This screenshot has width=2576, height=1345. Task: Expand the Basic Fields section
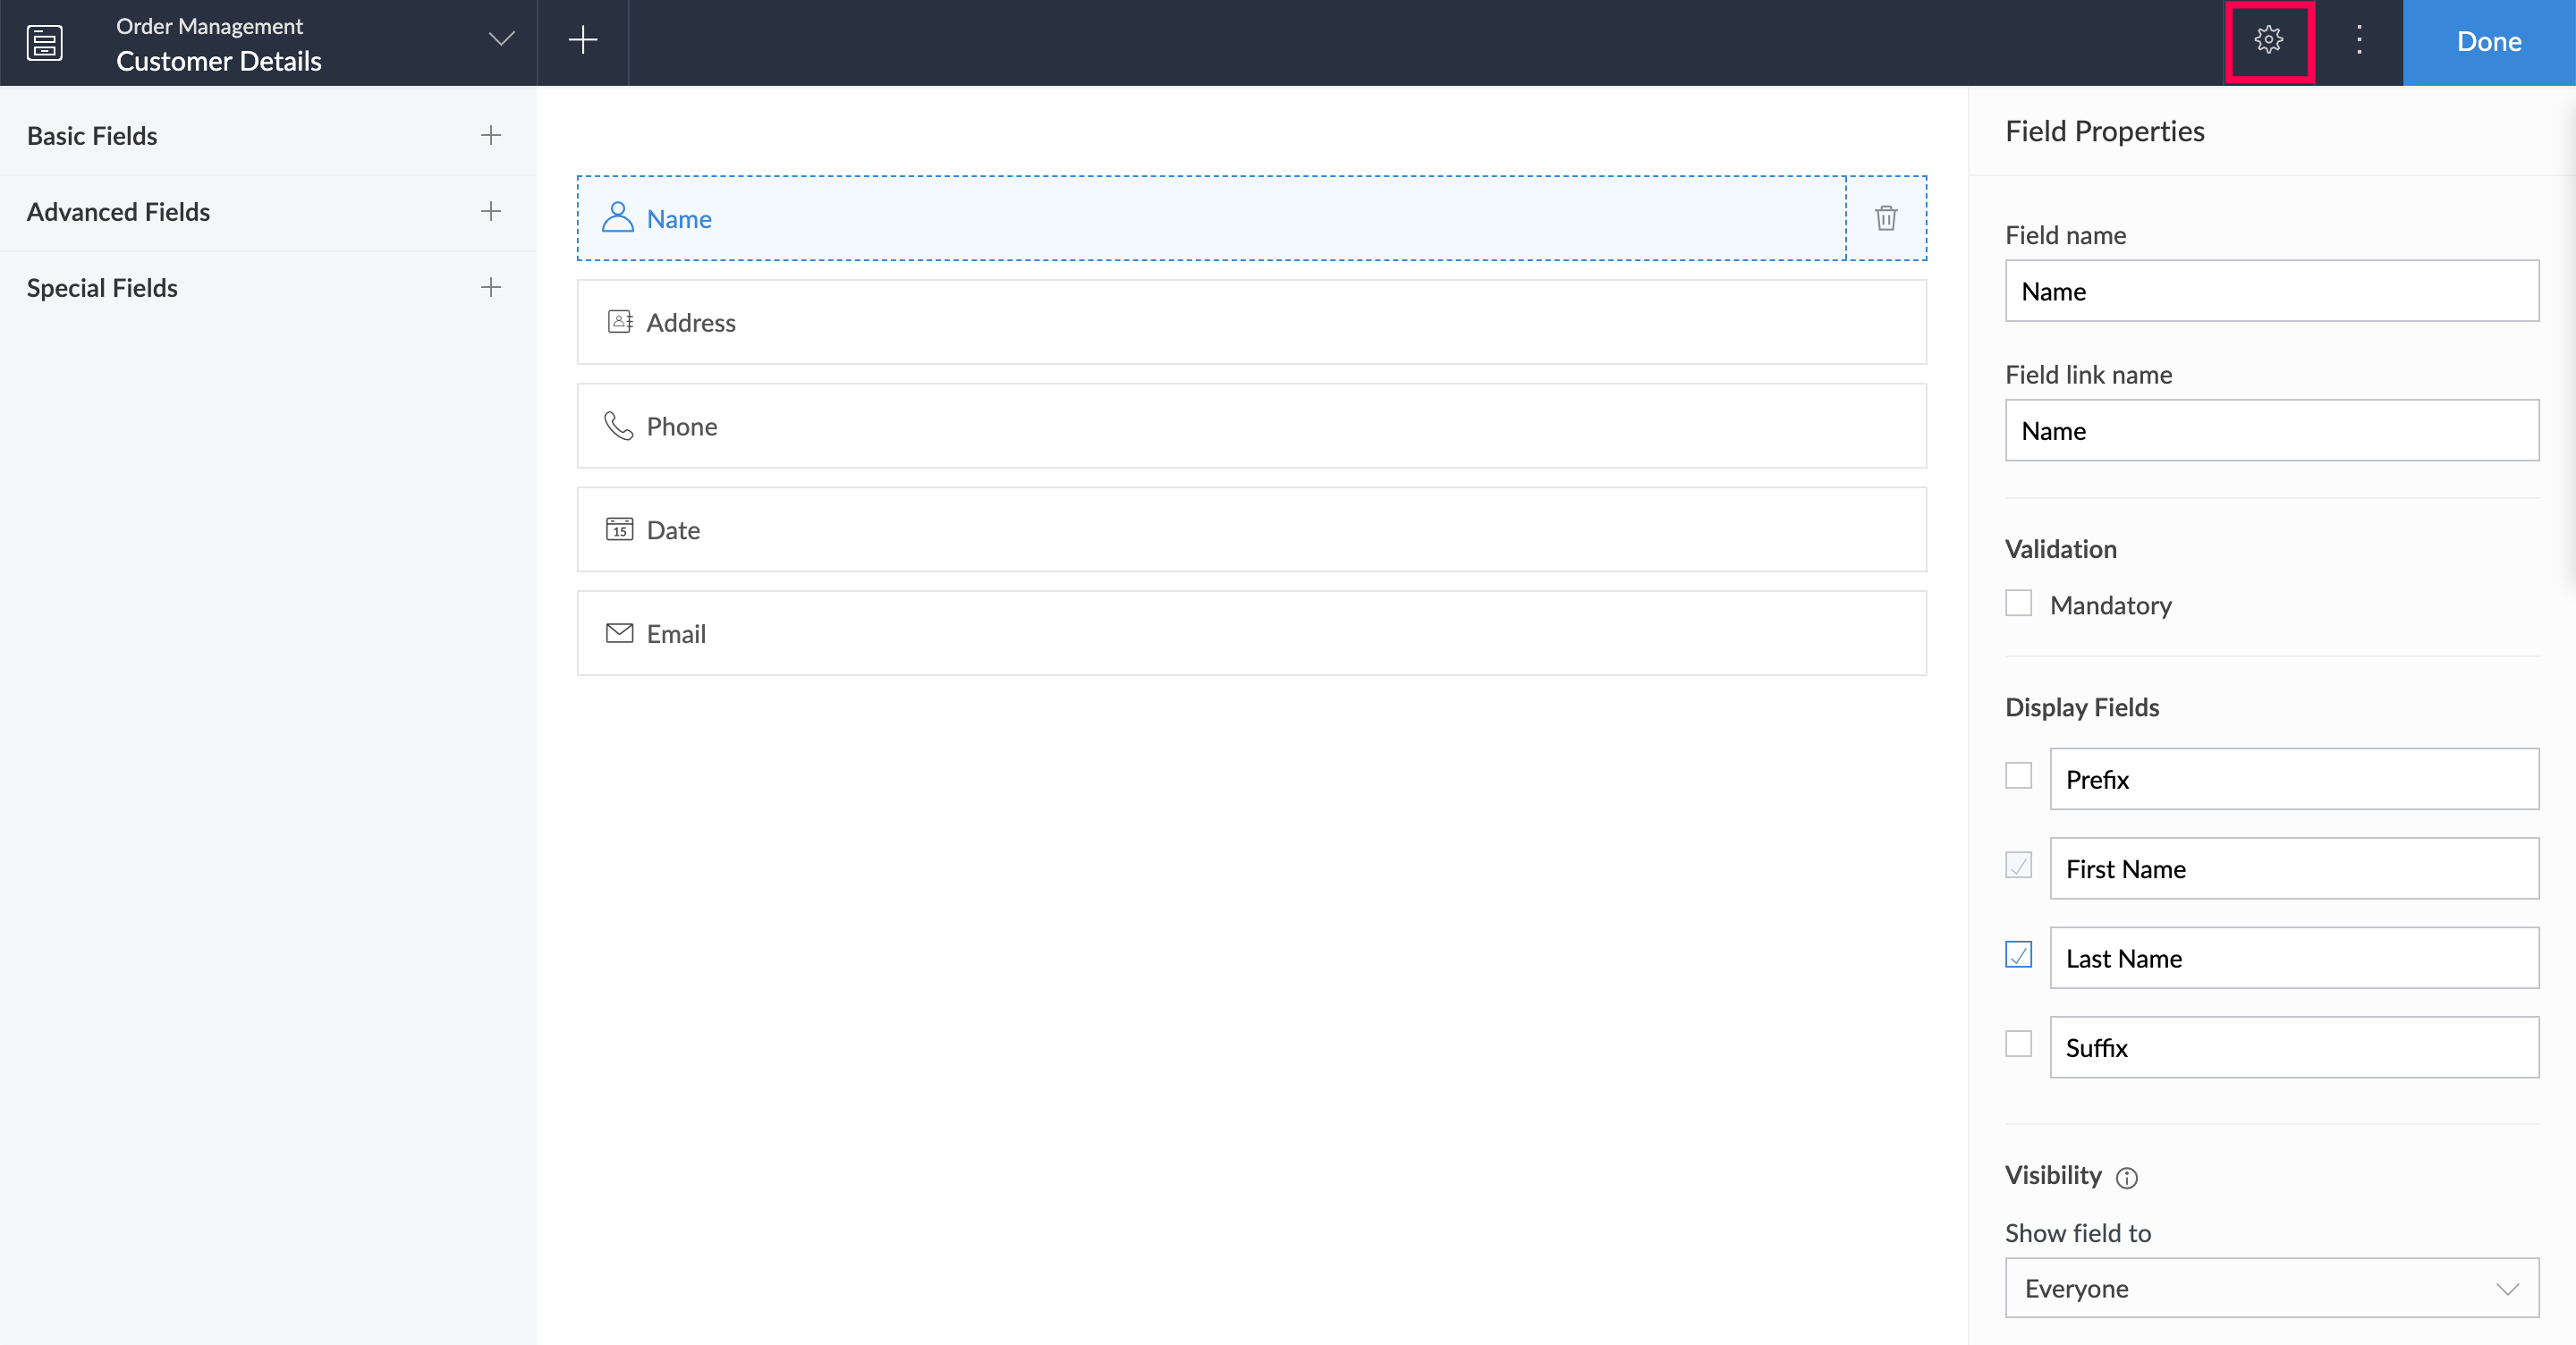(490, 135)
